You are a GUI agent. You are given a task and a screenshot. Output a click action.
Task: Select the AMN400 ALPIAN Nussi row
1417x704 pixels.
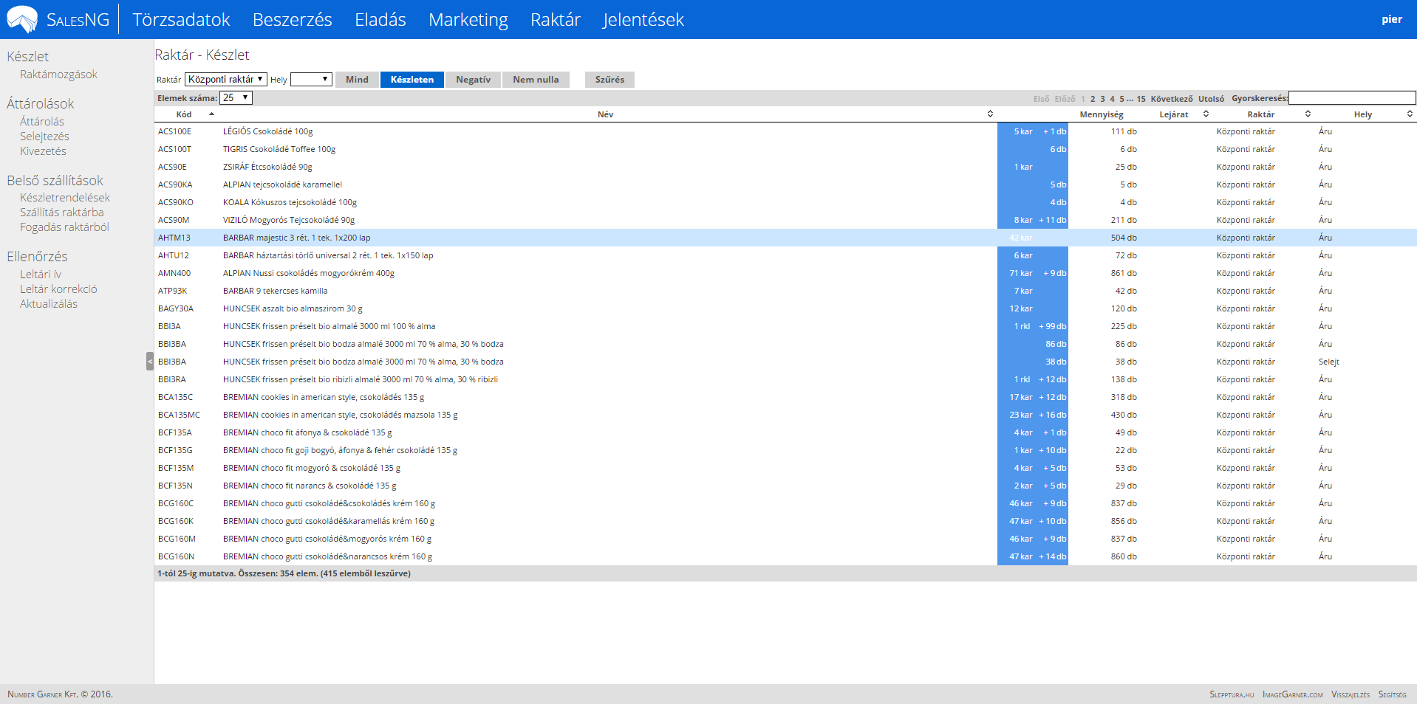pyautogui.click(x=785, y=273)
